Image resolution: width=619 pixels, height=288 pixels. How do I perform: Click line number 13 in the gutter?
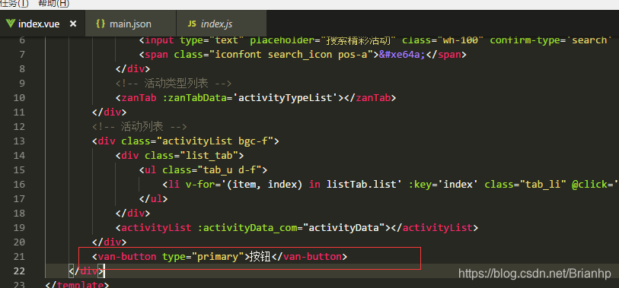pos(19,141)
